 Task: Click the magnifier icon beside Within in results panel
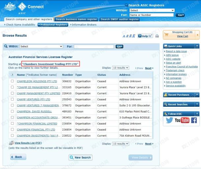tap(6, 46)
